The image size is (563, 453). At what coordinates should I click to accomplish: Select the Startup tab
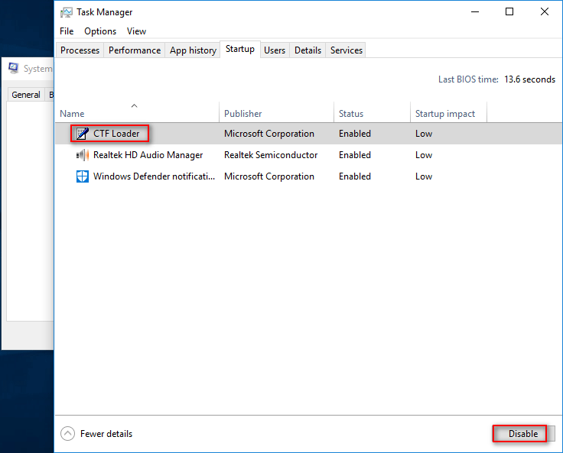[x=240, y=49]
